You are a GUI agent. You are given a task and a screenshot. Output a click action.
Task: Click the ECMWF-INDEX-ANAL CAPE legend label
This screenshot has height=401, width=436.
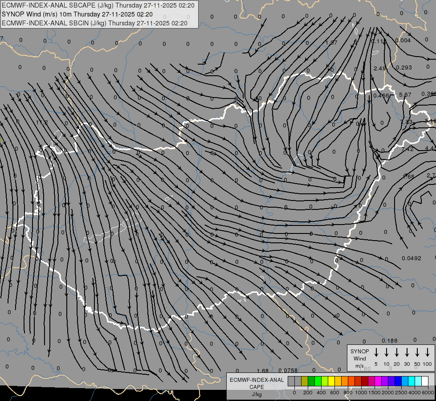[x=257, y=383]
